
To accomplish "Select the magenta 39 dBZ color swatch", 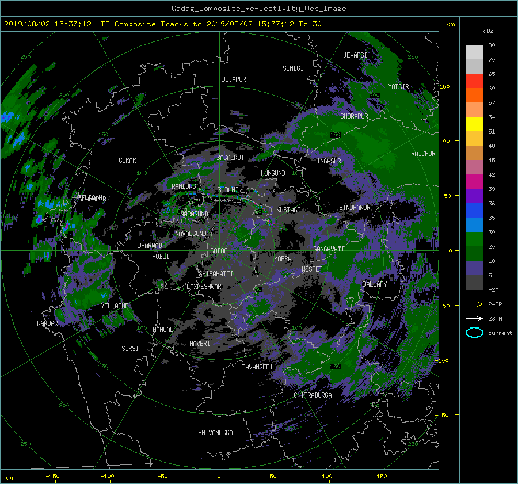I will click(x=474, y=181).
